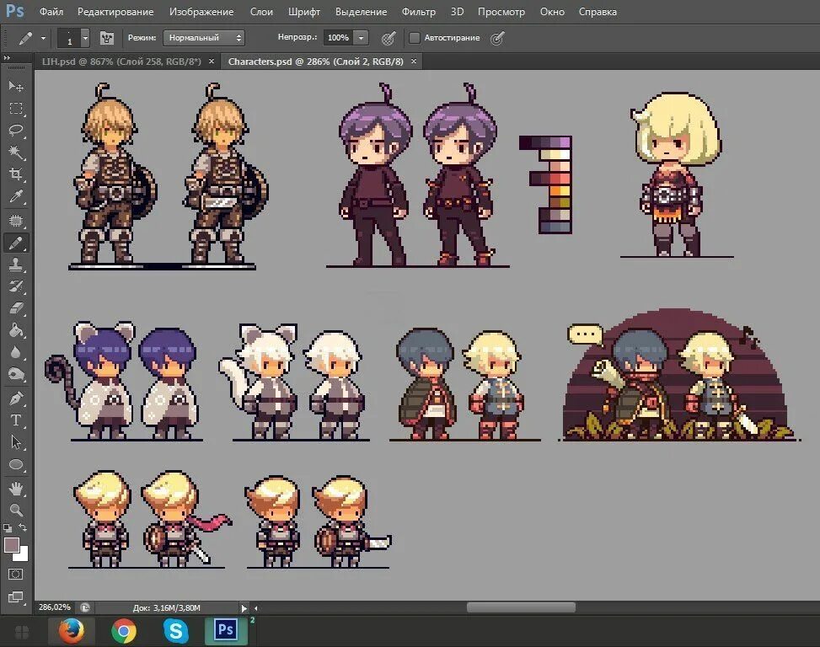This screenshot has height=647, width=820.
Task: Open the foreground color picker
Action: tap(12, 545)
